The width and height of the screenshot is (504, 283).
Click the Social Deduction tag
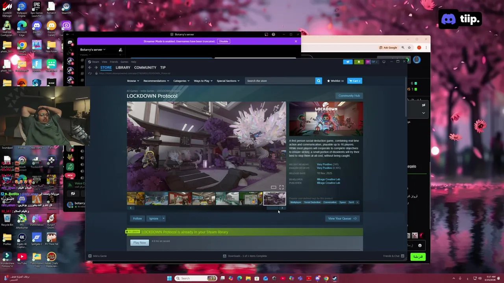pos(312,202)
